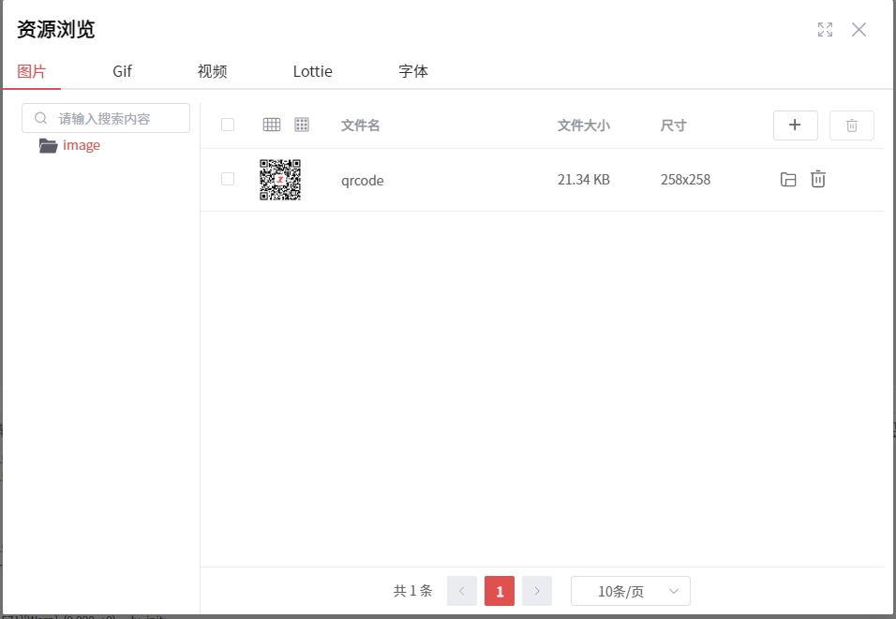Click the 共 1 条 total count text
Screen dimensions: 896x619
coord(412,591)
